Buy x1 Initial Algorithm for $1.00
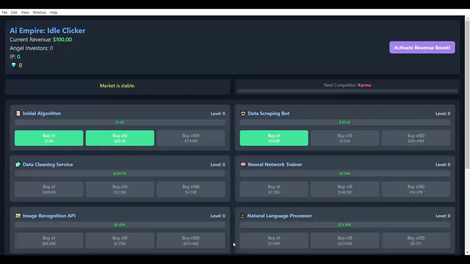Image resolution: width=470 pixels, height=264 pixels. (x=49, y=138)
